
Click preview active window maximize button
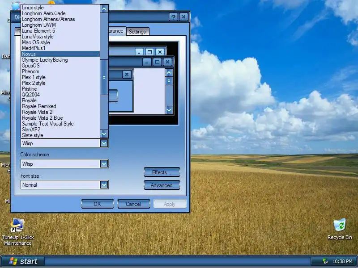pos(157,62)
